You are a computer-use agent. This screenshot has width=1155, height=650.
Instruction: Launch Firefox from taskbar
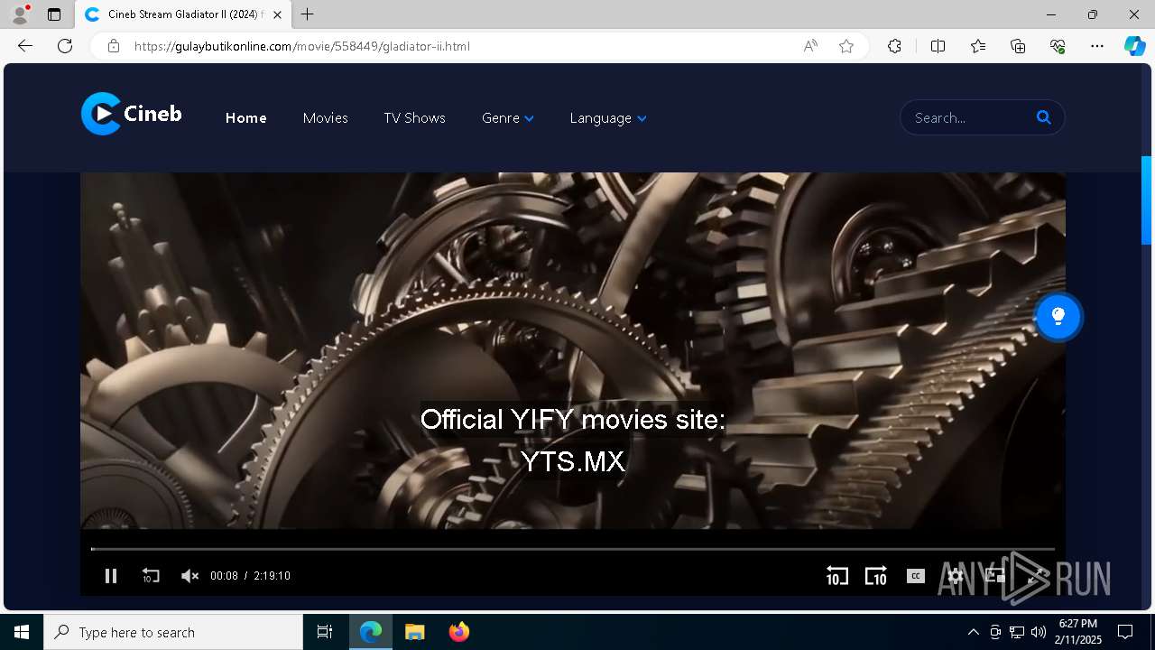click(x=459, y=632)
